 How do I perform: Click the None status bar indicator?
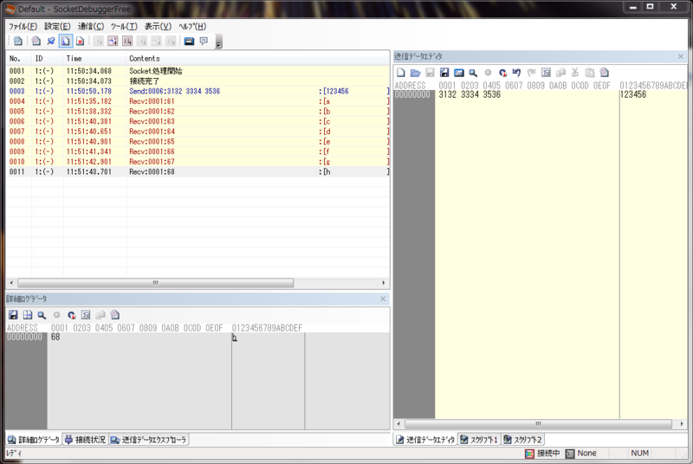[581, 454]
